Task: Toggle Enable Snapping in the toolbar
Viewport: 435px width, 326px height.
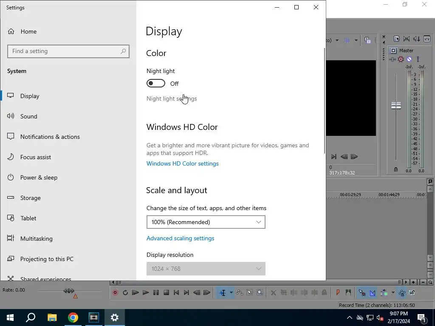Action: point(362,292)
